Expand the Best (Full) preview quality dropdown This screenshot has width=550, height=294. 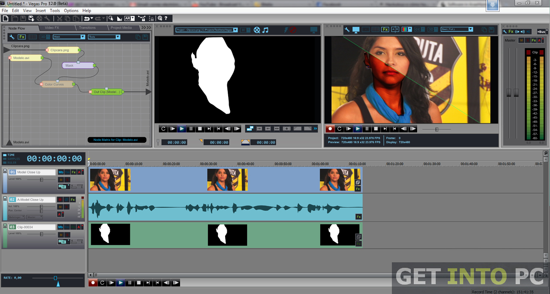[457, 30]
